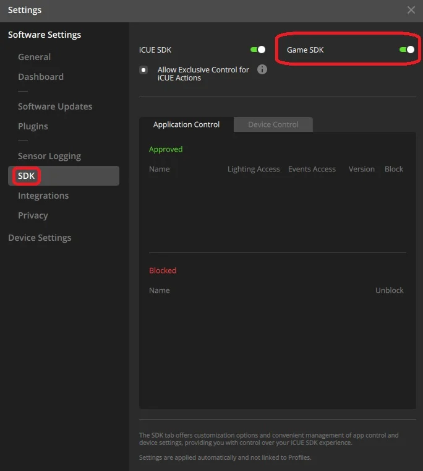Show info about Allow Exclusive Control

pos(262,69)
